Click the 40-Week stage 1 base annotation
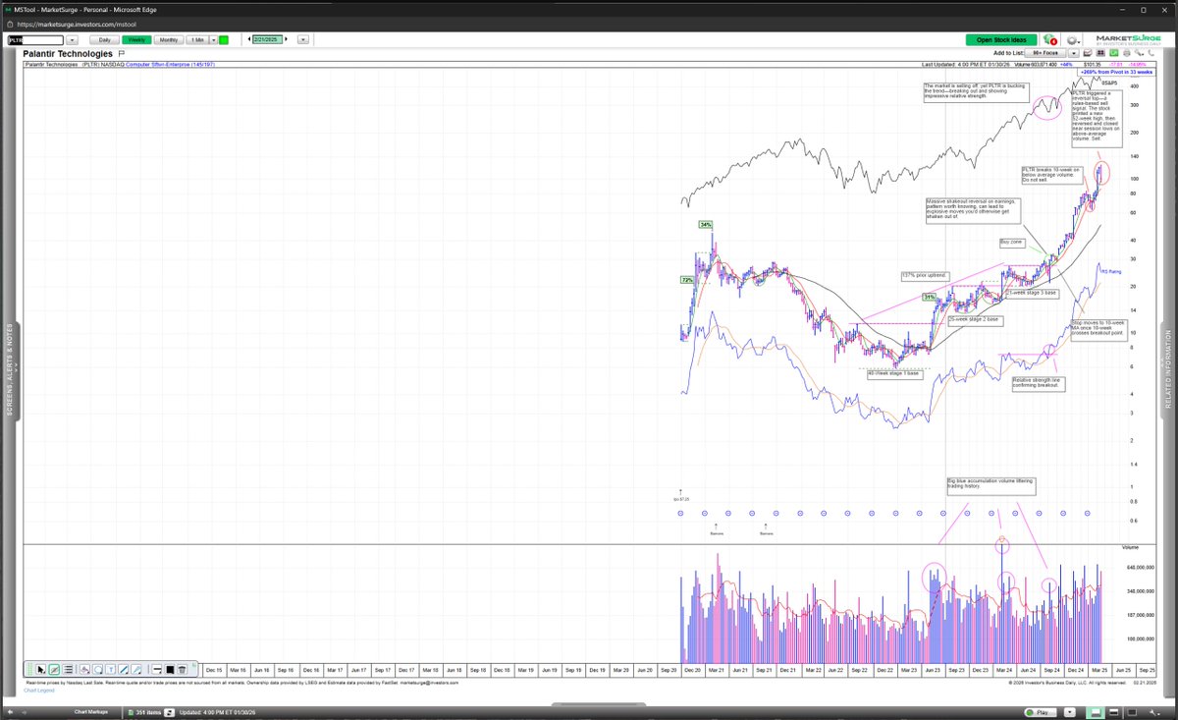 (893, 373)
